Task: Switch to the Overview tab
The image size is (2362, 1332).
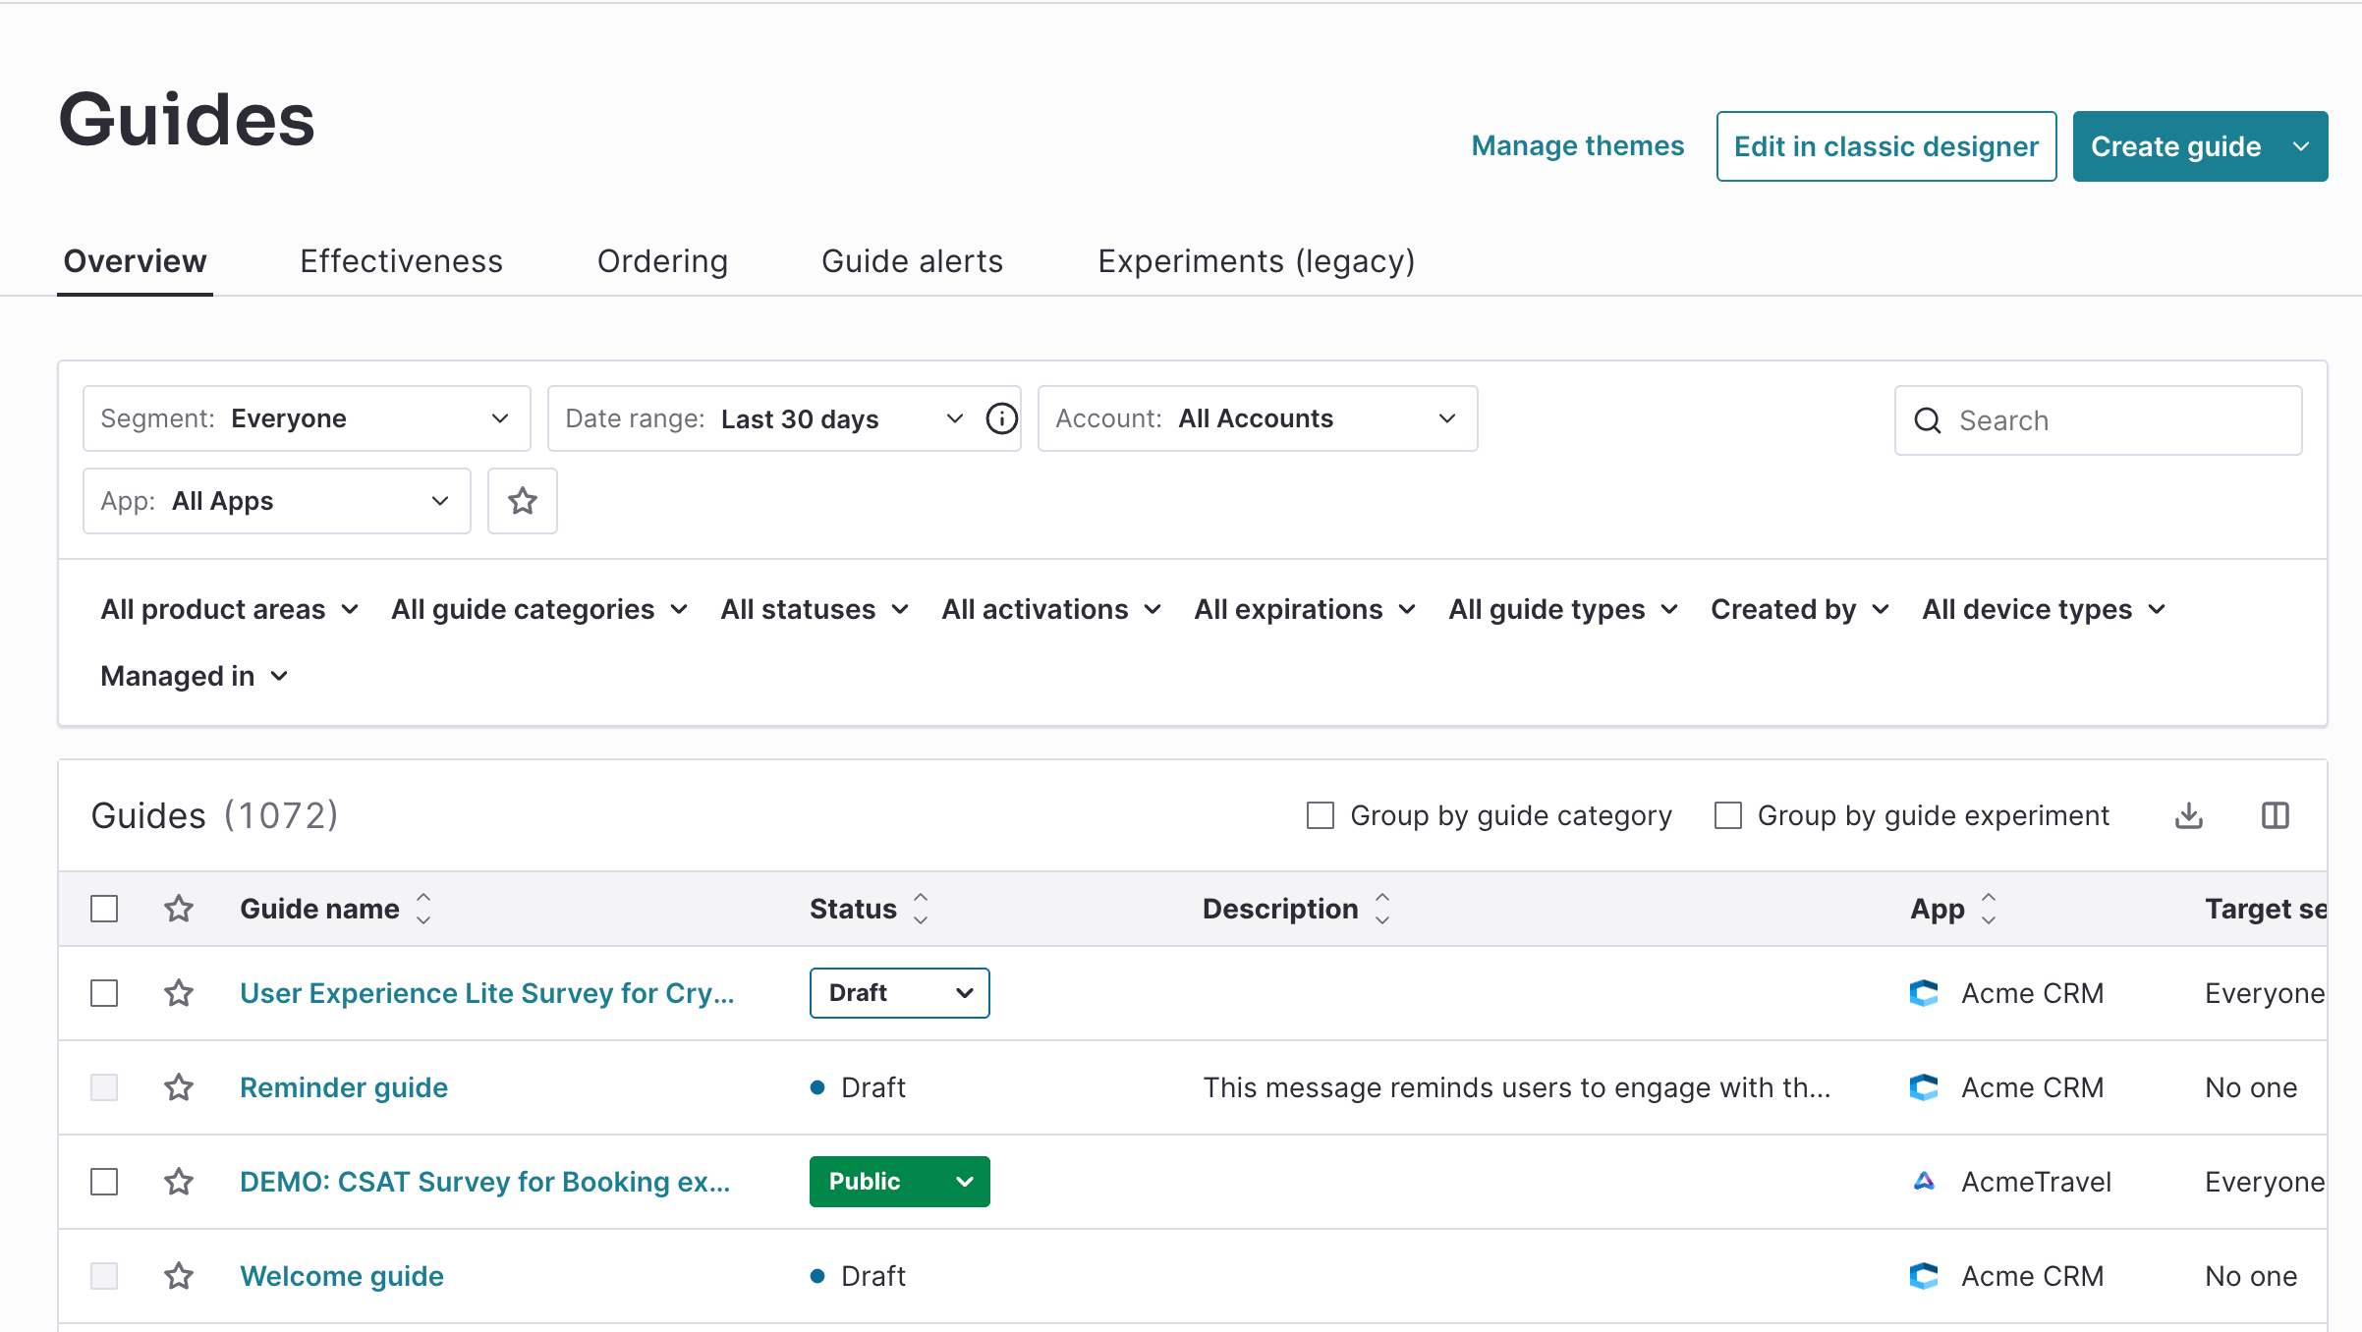Action: pos(136,261)
